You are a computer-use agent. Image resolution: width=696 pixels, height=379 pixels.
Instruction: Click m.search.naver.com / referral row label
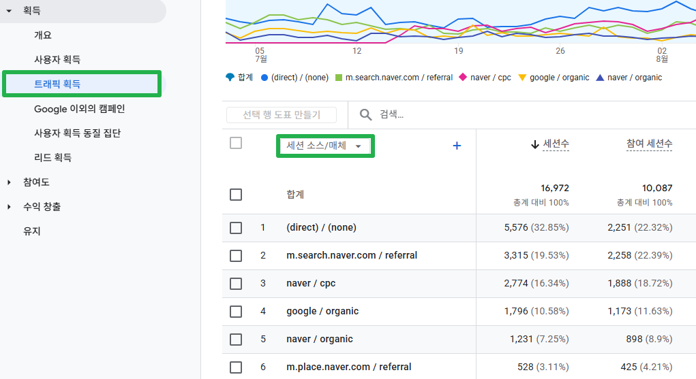click(x=352, y=255)
